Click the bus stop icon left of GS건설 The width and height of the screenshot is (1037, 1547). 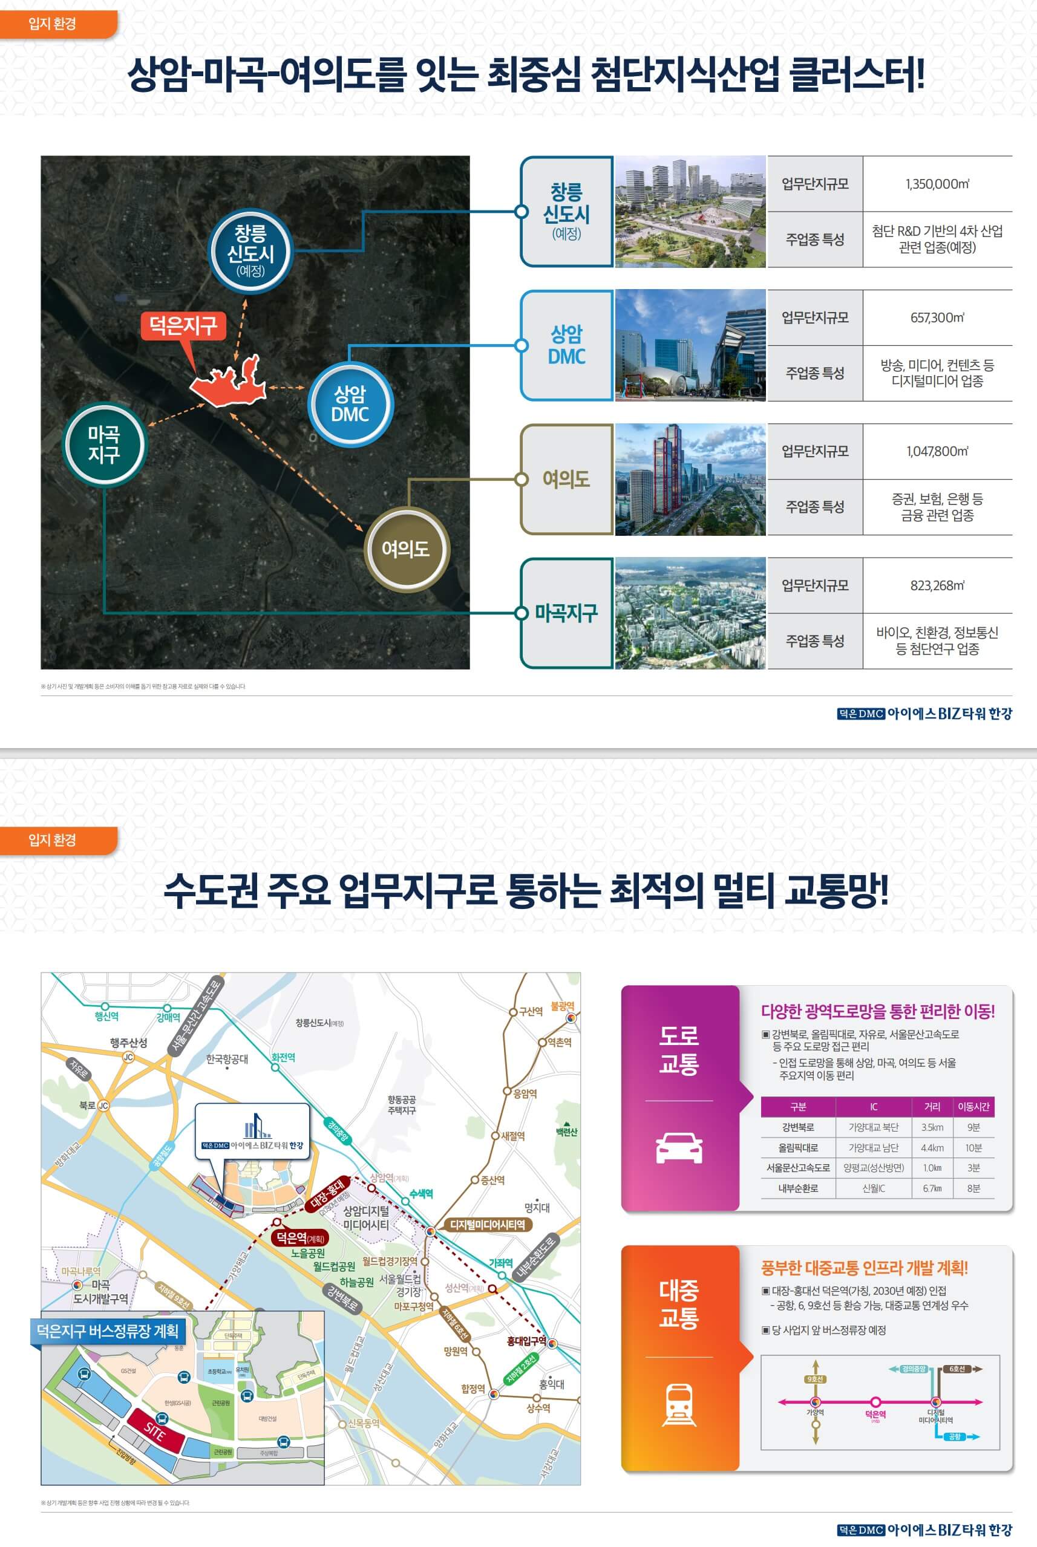point(84,1375)
